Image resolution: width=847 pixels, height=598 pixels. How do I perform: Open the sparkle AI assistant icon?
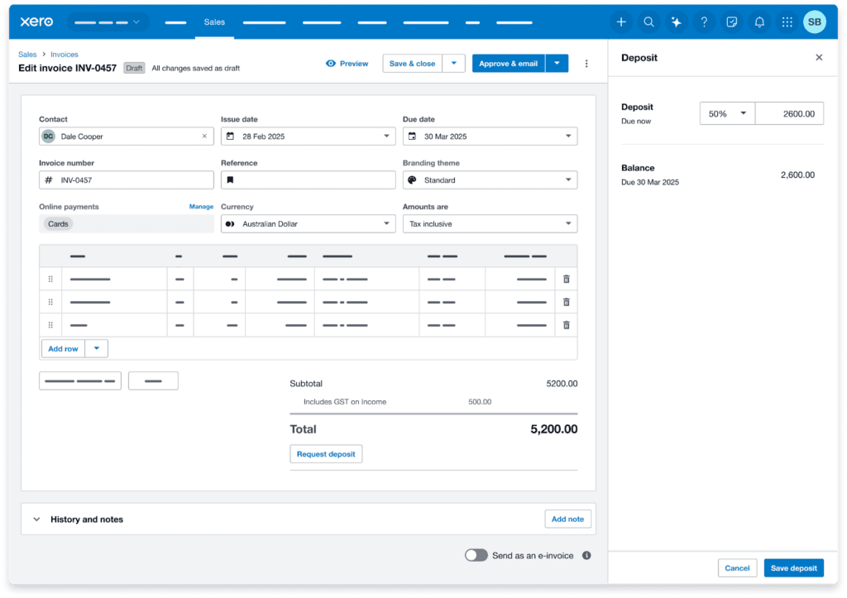coord(677,22)
